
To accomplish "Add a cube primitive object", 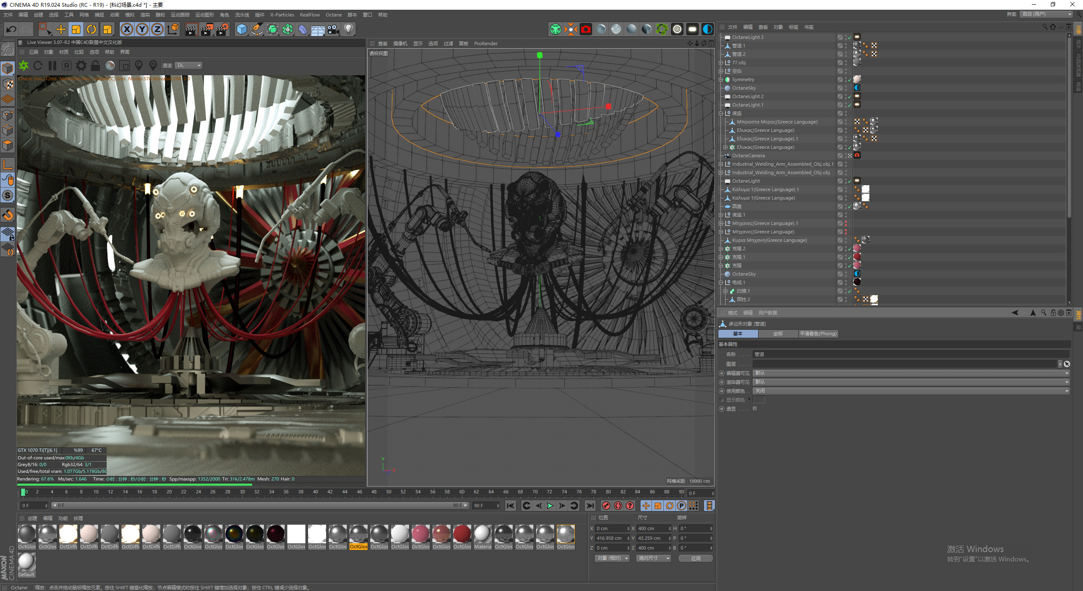I will point(242,29).
